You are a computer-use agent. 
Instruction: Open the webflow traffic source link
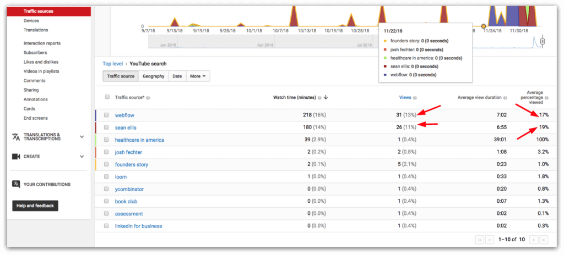(124, 115)
